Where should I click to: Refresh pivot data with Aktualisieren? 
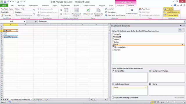tap(88, 12)
